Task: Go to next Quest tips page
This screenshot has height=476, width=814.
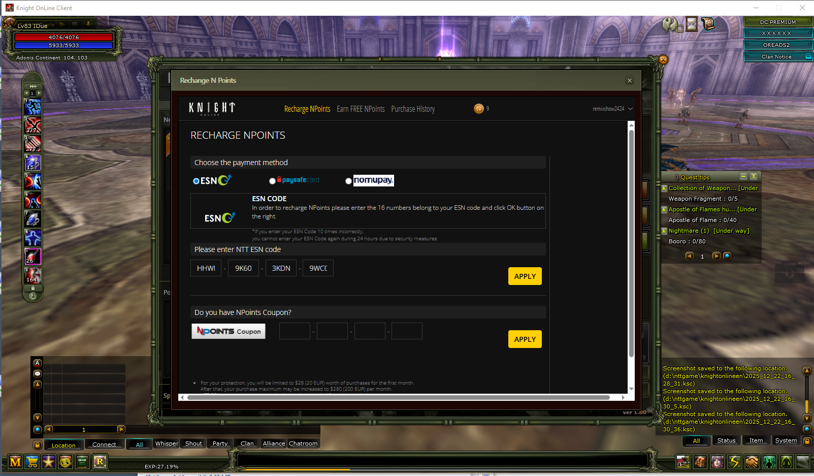Action: coord(717,256)
